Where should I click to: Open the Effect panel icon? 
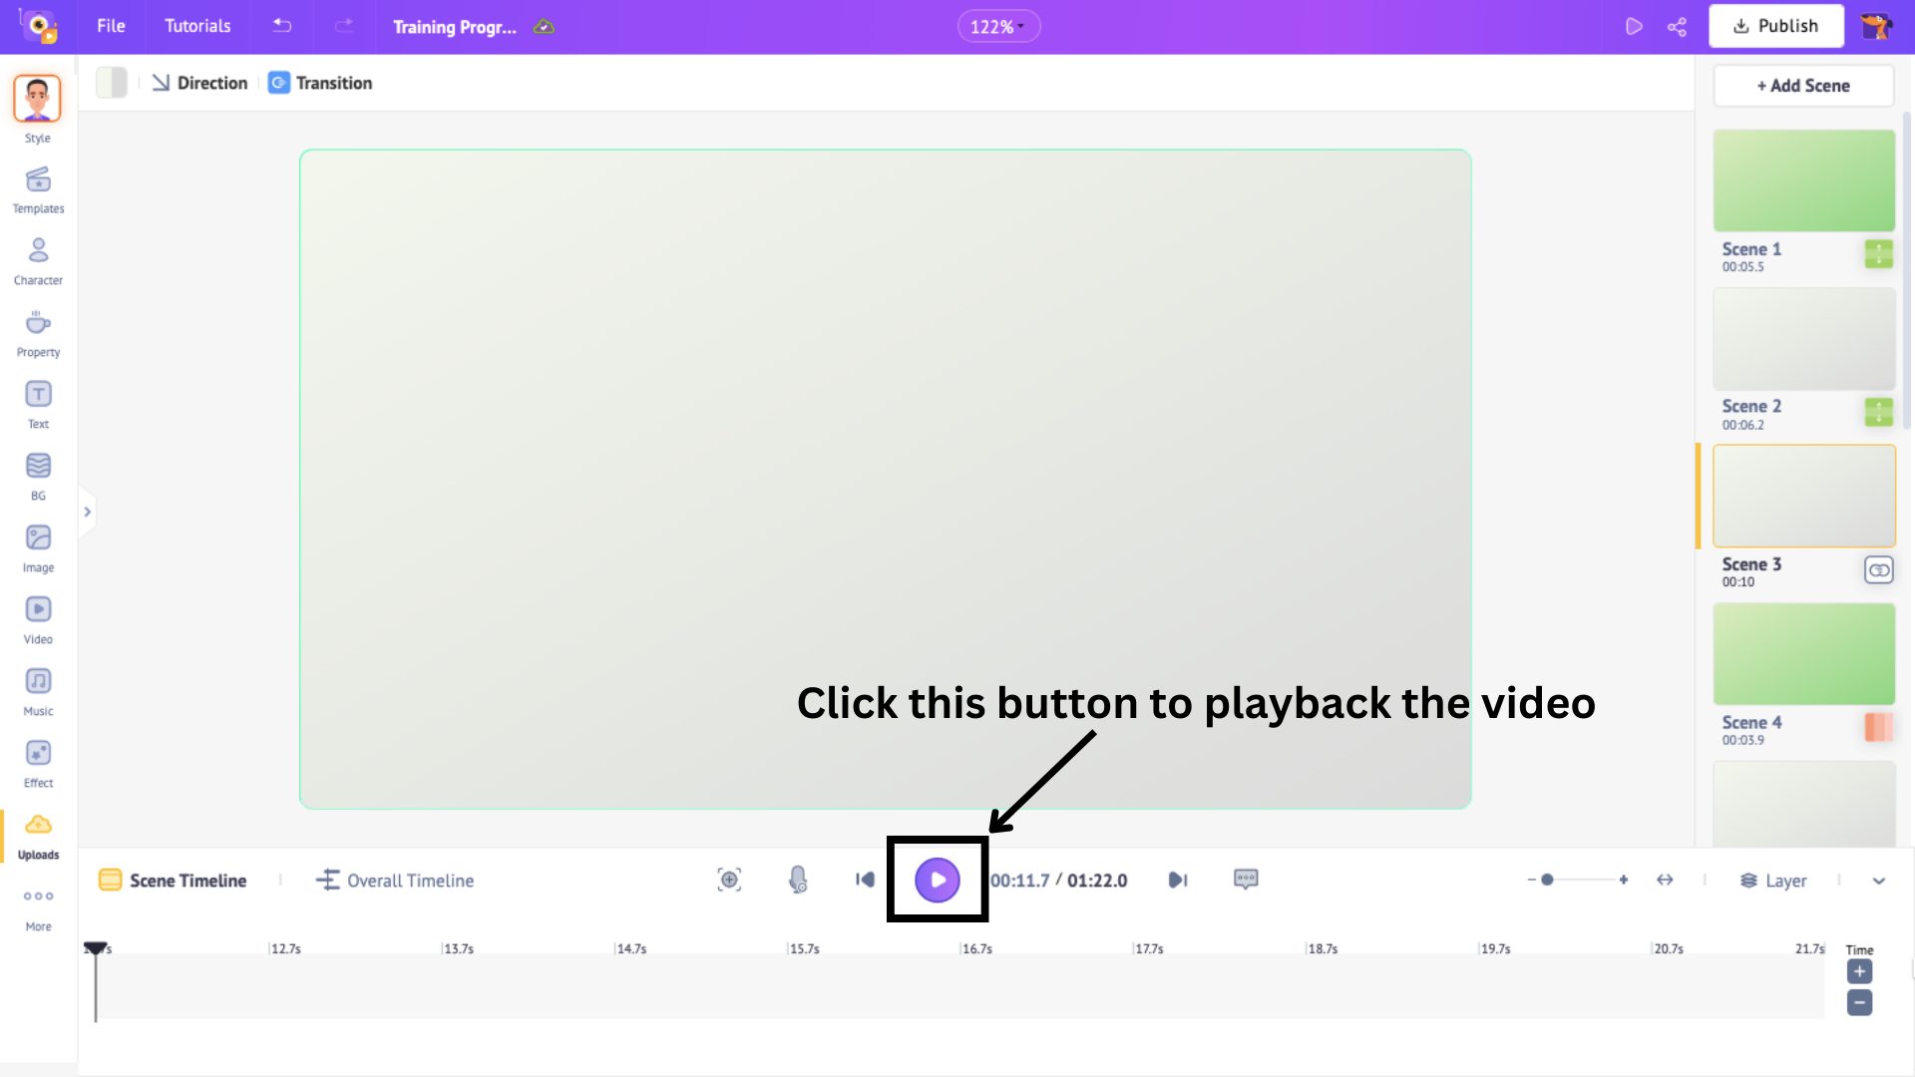(38, 764)
